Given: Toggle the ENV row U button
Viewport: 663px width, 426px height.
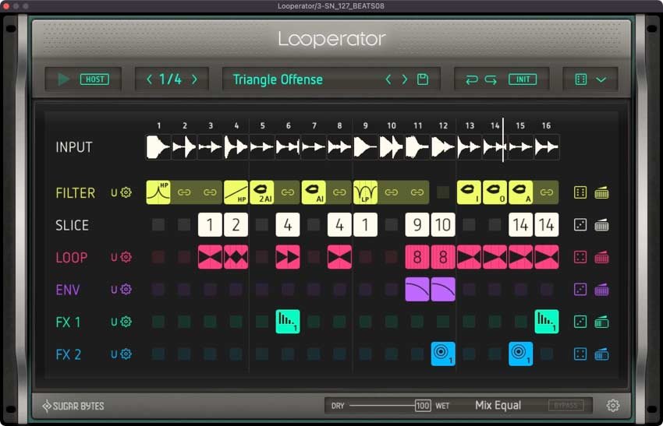Looking at the screenshot, I should [114, 290].
